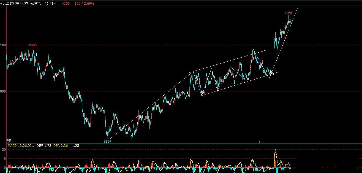Click the latest price 4150
The height and width of the screenshot is (173, 362).
tap(66, 3)
